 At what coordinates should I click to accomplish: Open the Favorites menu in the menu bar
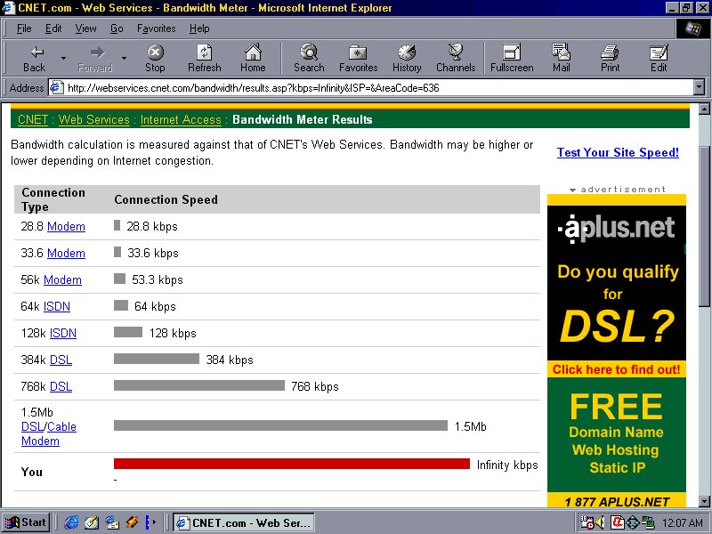tap(157, 28)
